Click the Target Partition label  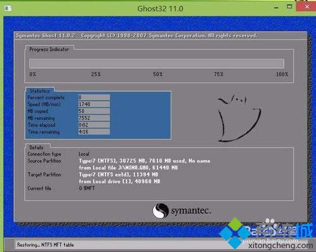click(44, 175)
